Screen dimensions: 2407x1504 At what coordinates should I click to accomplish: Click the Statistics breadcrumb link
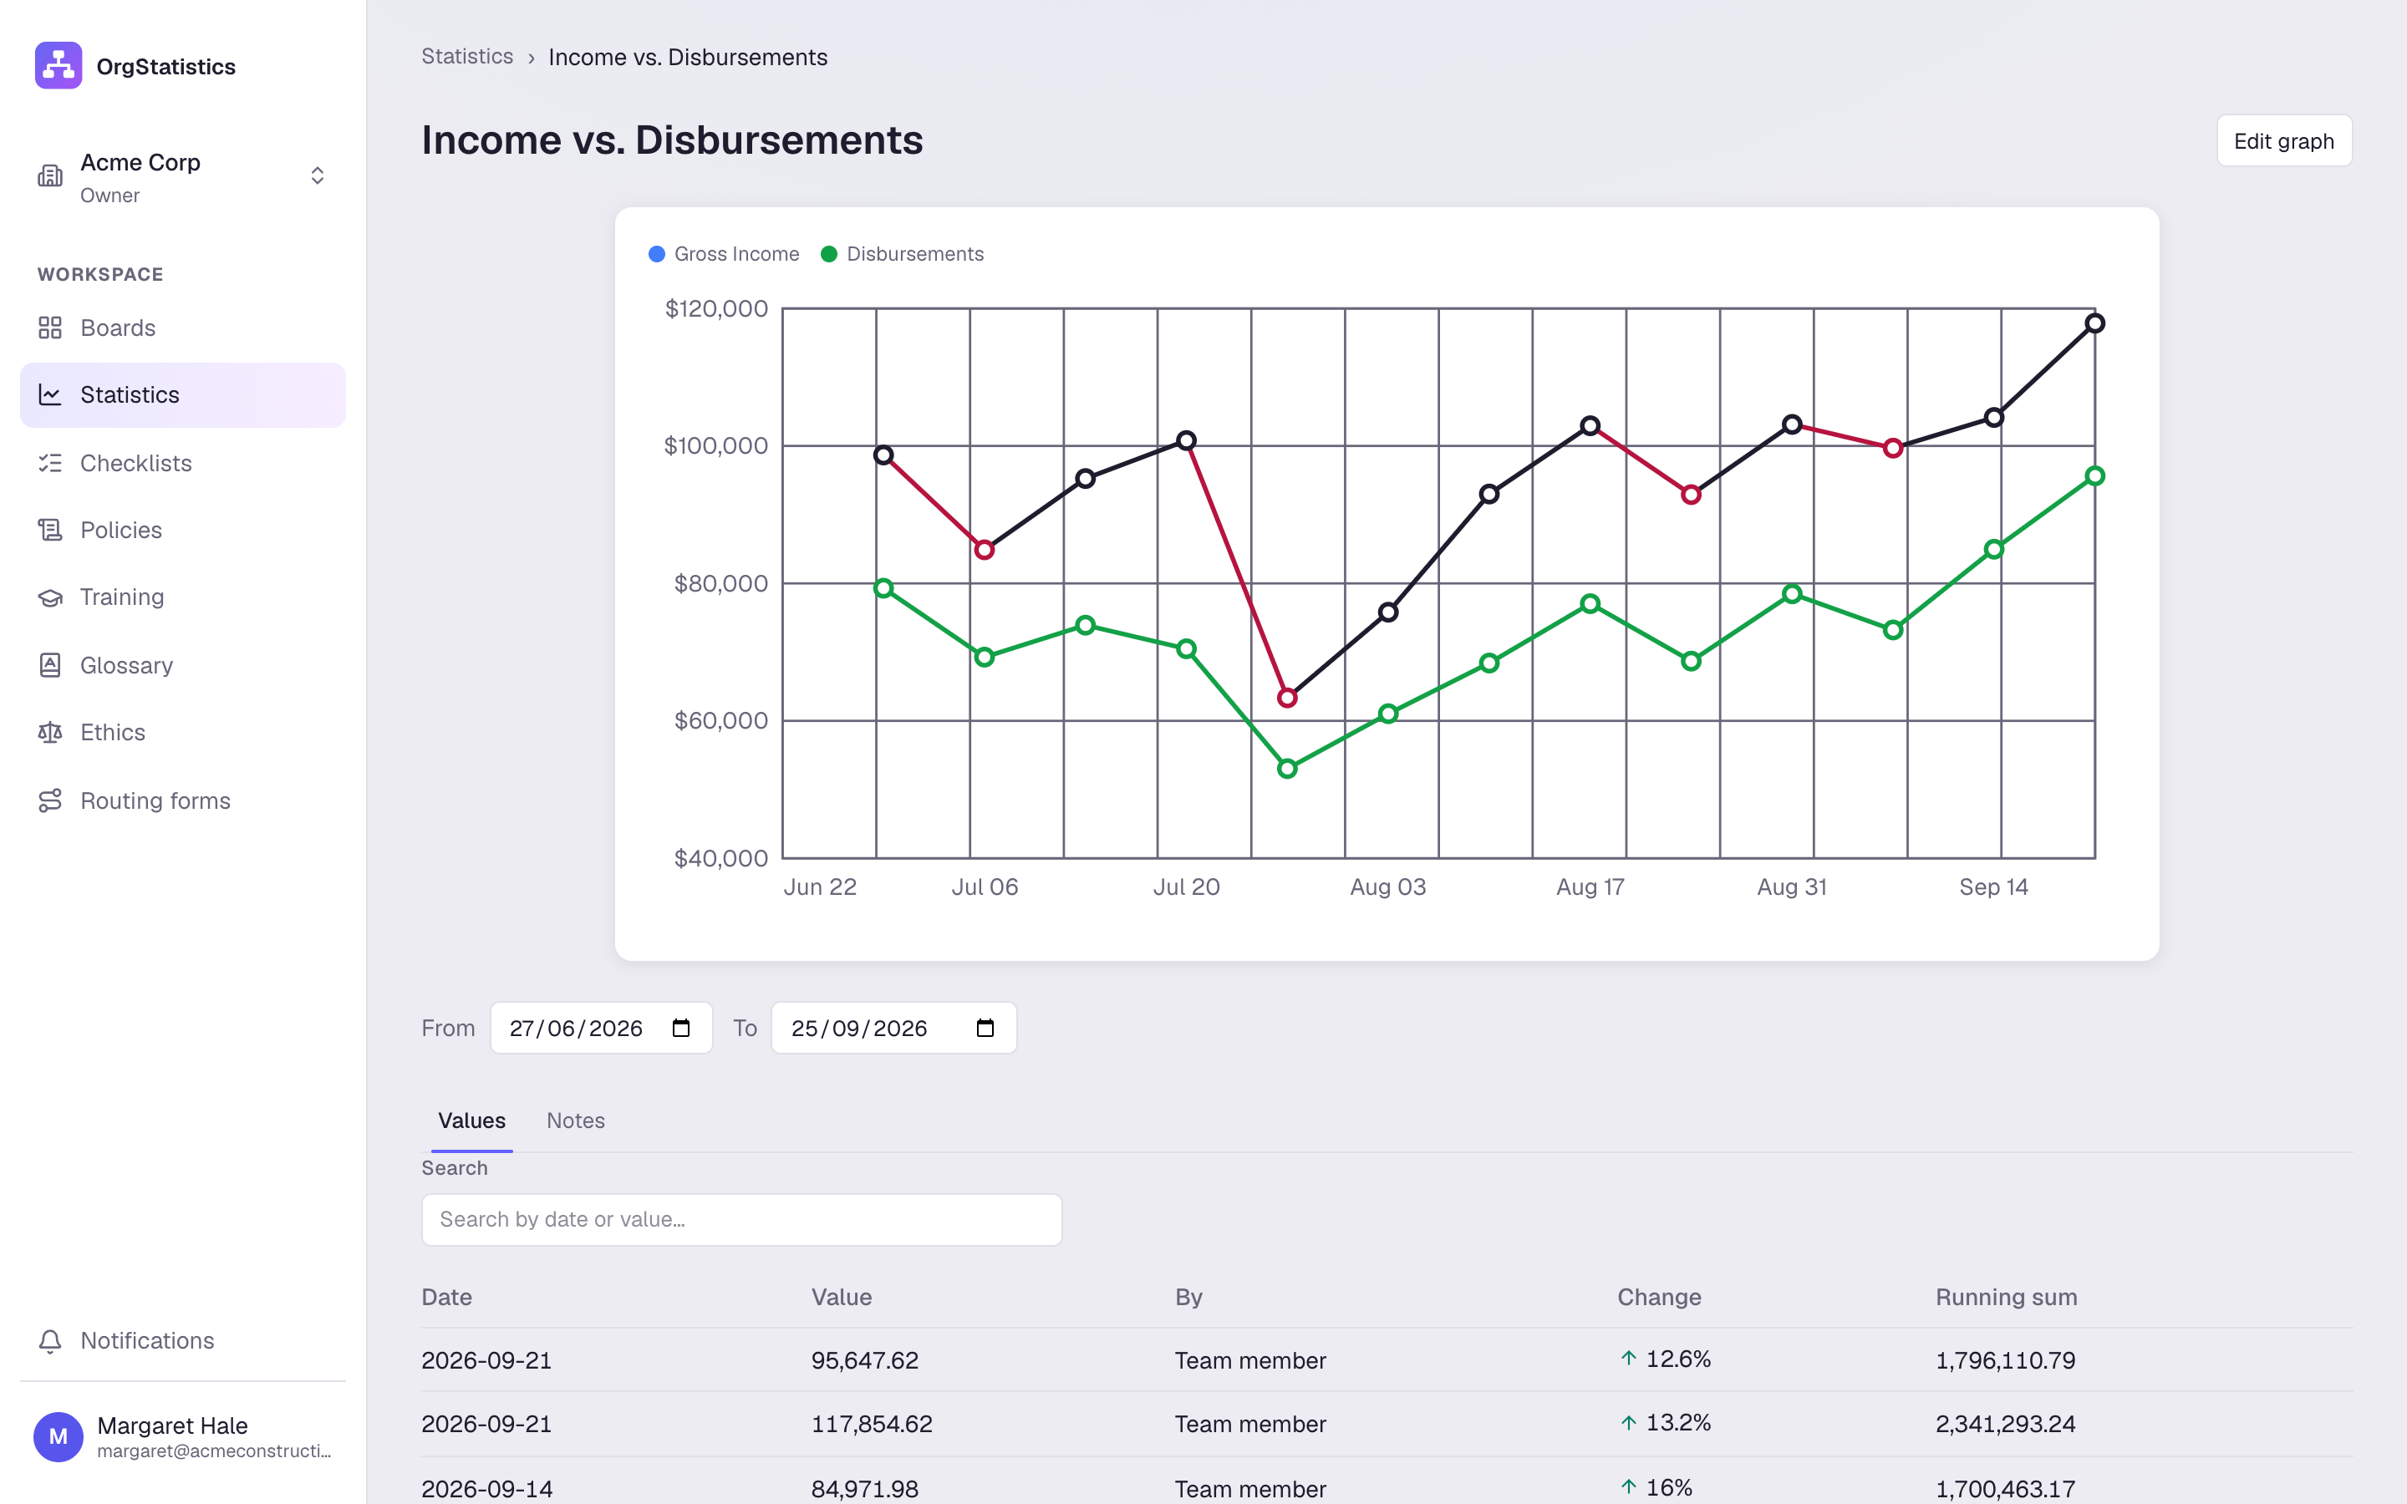click(x=466, y=57)
